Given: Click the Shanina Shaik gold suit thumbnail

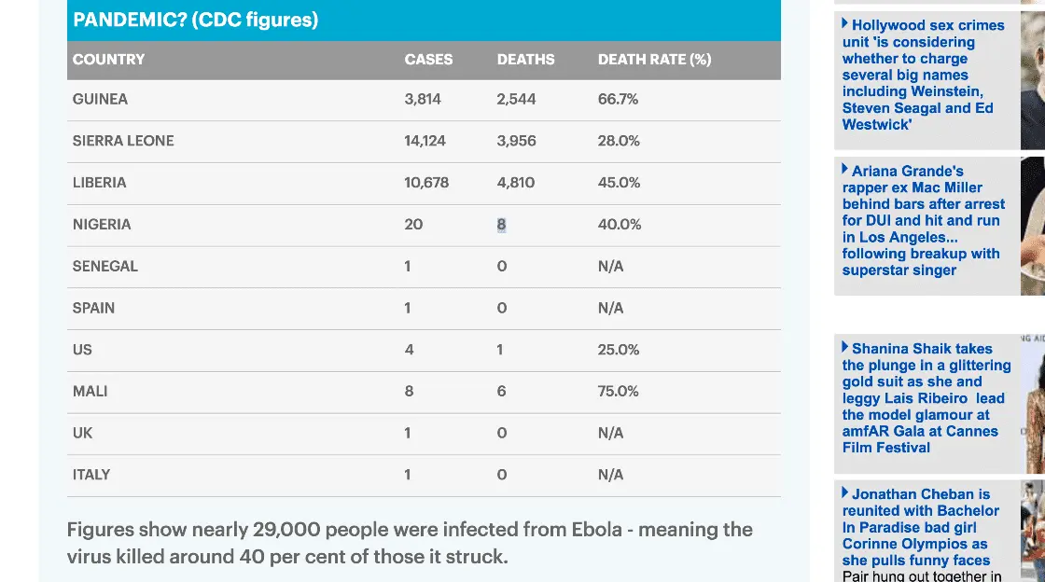Looking at the screenshot, I should click(1033, 403).
